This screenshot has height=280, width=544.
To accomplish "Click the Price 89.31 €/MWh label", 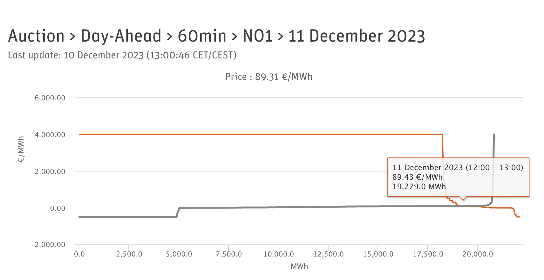I will click(x=269, y=77).
